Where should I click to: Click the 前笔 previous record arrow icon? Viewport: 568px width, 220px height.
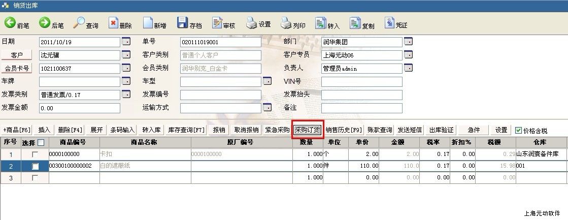(x=10, y=23)
